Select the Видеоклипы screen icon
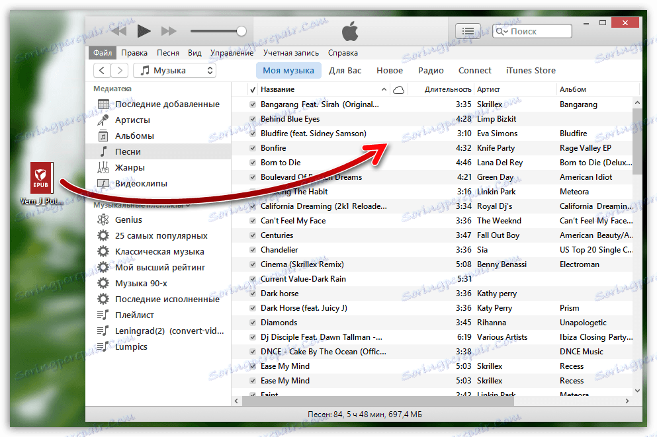 coord(103,183)
